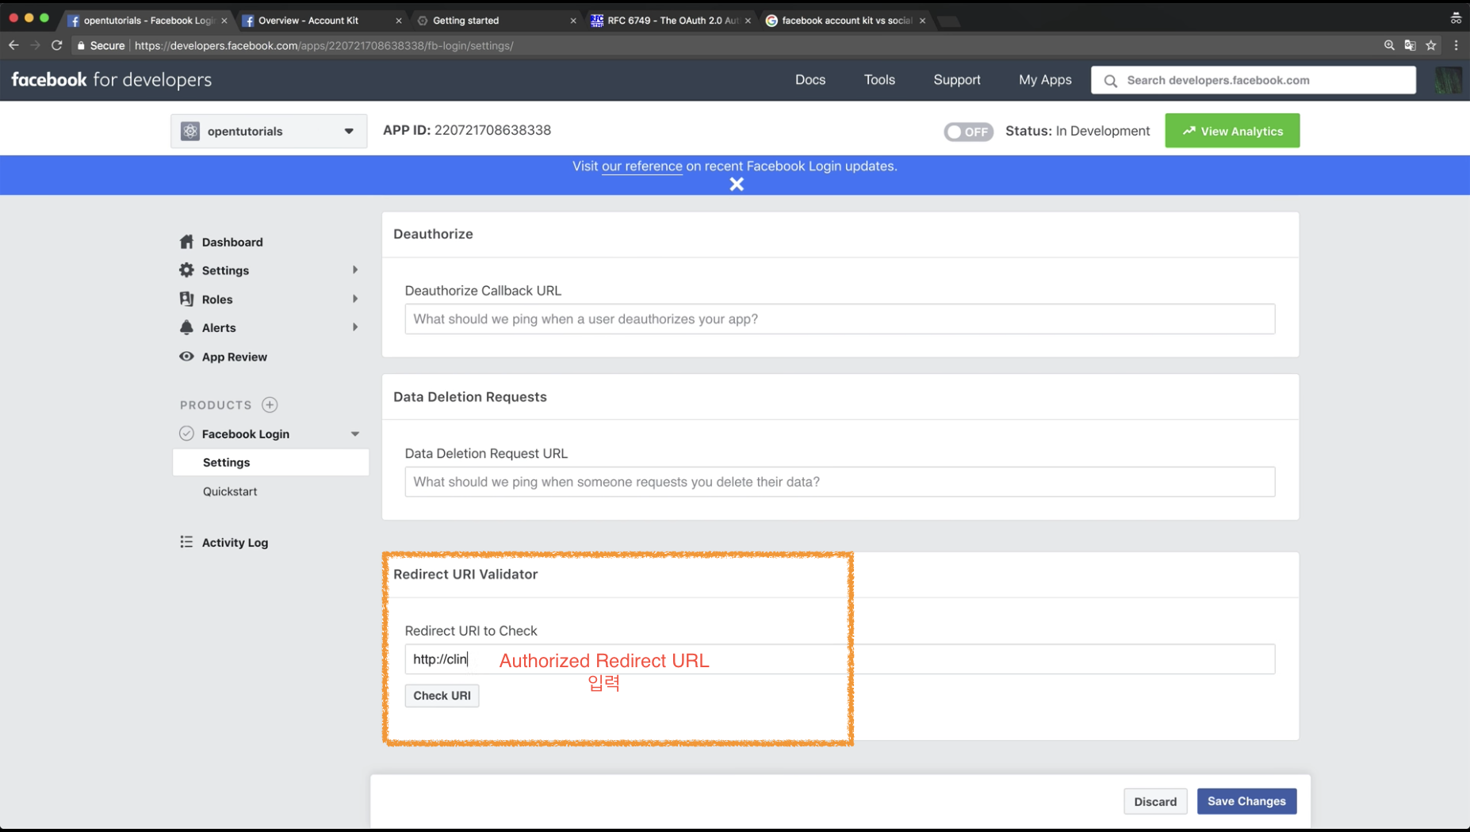Click the View Analytics button
The image size is (1470, 832).
[x=1232, y=131]
